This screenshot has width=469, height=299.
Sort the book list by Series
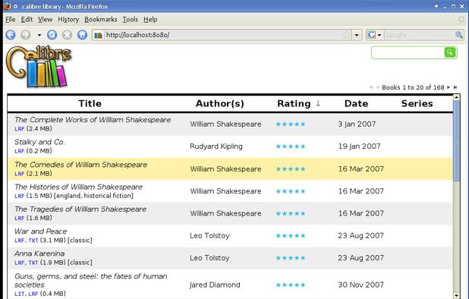click(x=417, y=103)
